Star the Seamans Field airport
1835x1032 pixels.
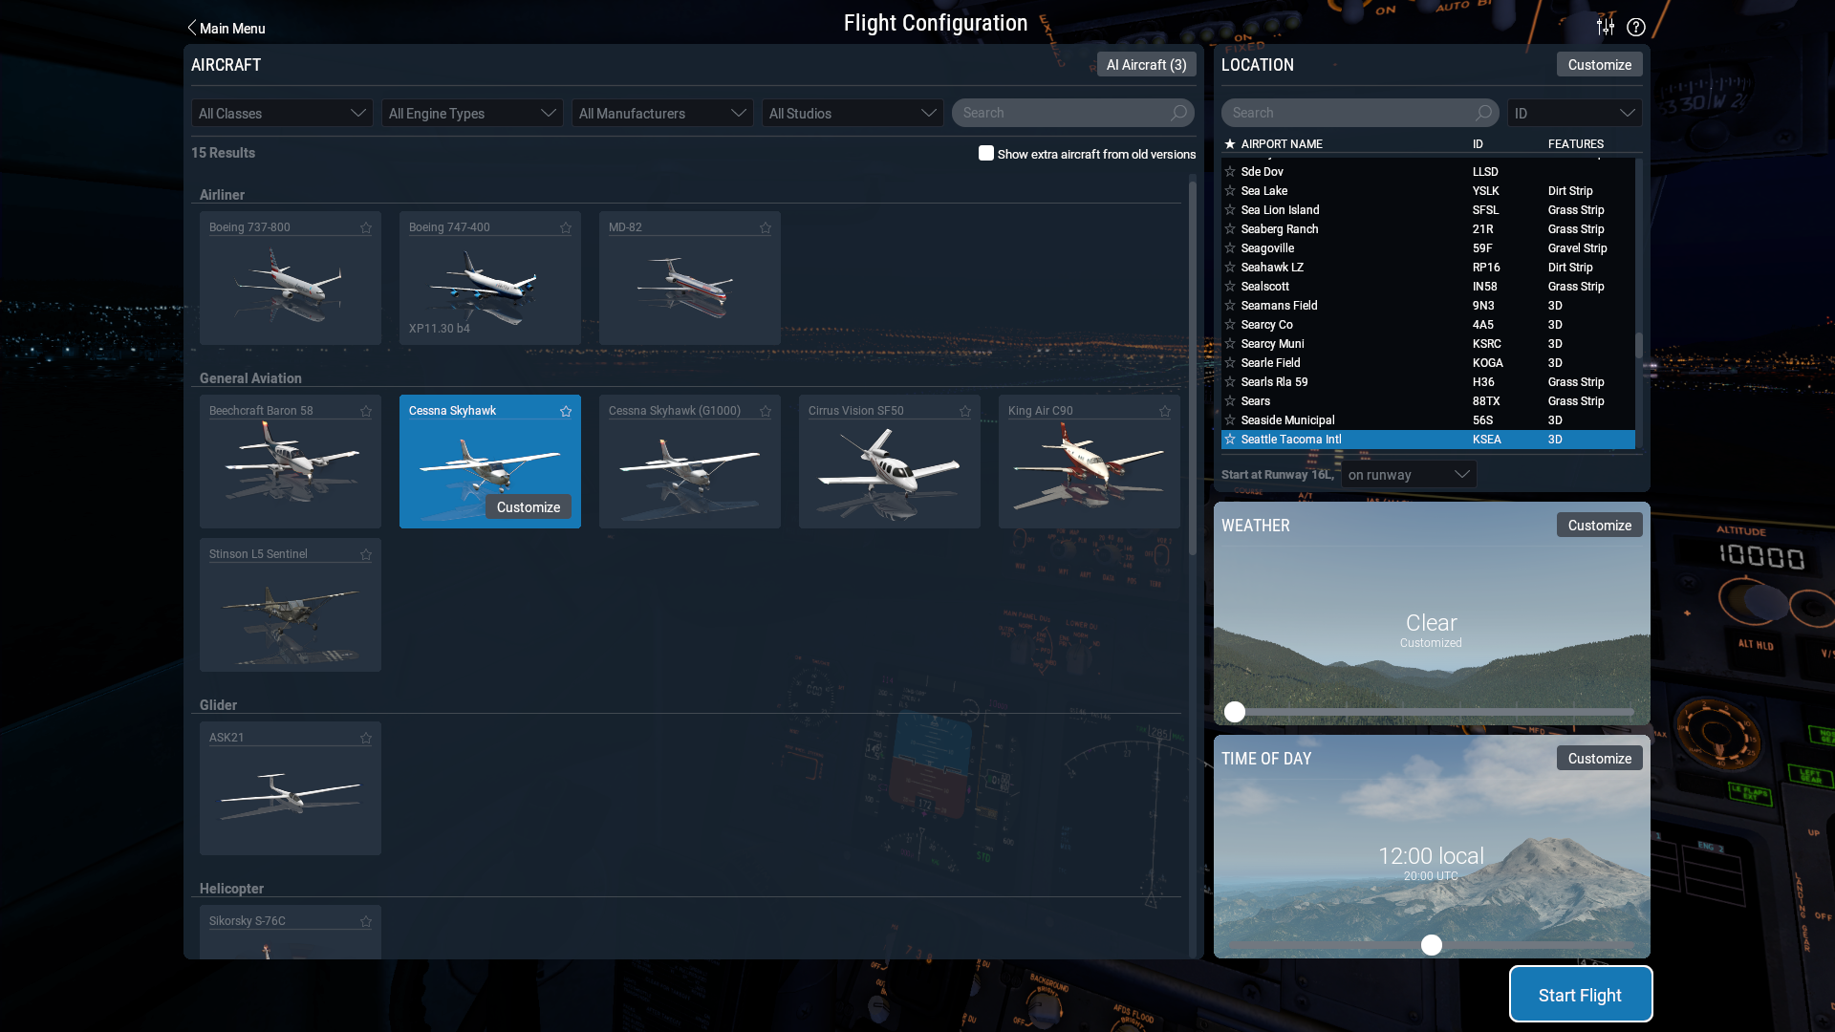[1230, 306]
